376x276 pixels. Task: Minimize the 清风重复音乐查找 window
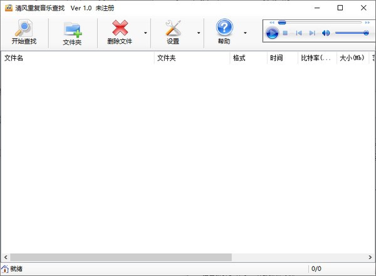click(x=317, y=8)
